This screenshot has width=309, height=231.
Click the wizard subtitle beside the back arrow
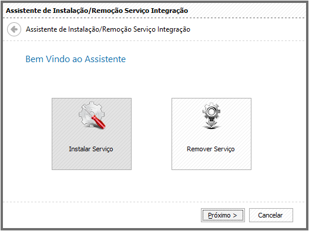[x=108, y=29]
